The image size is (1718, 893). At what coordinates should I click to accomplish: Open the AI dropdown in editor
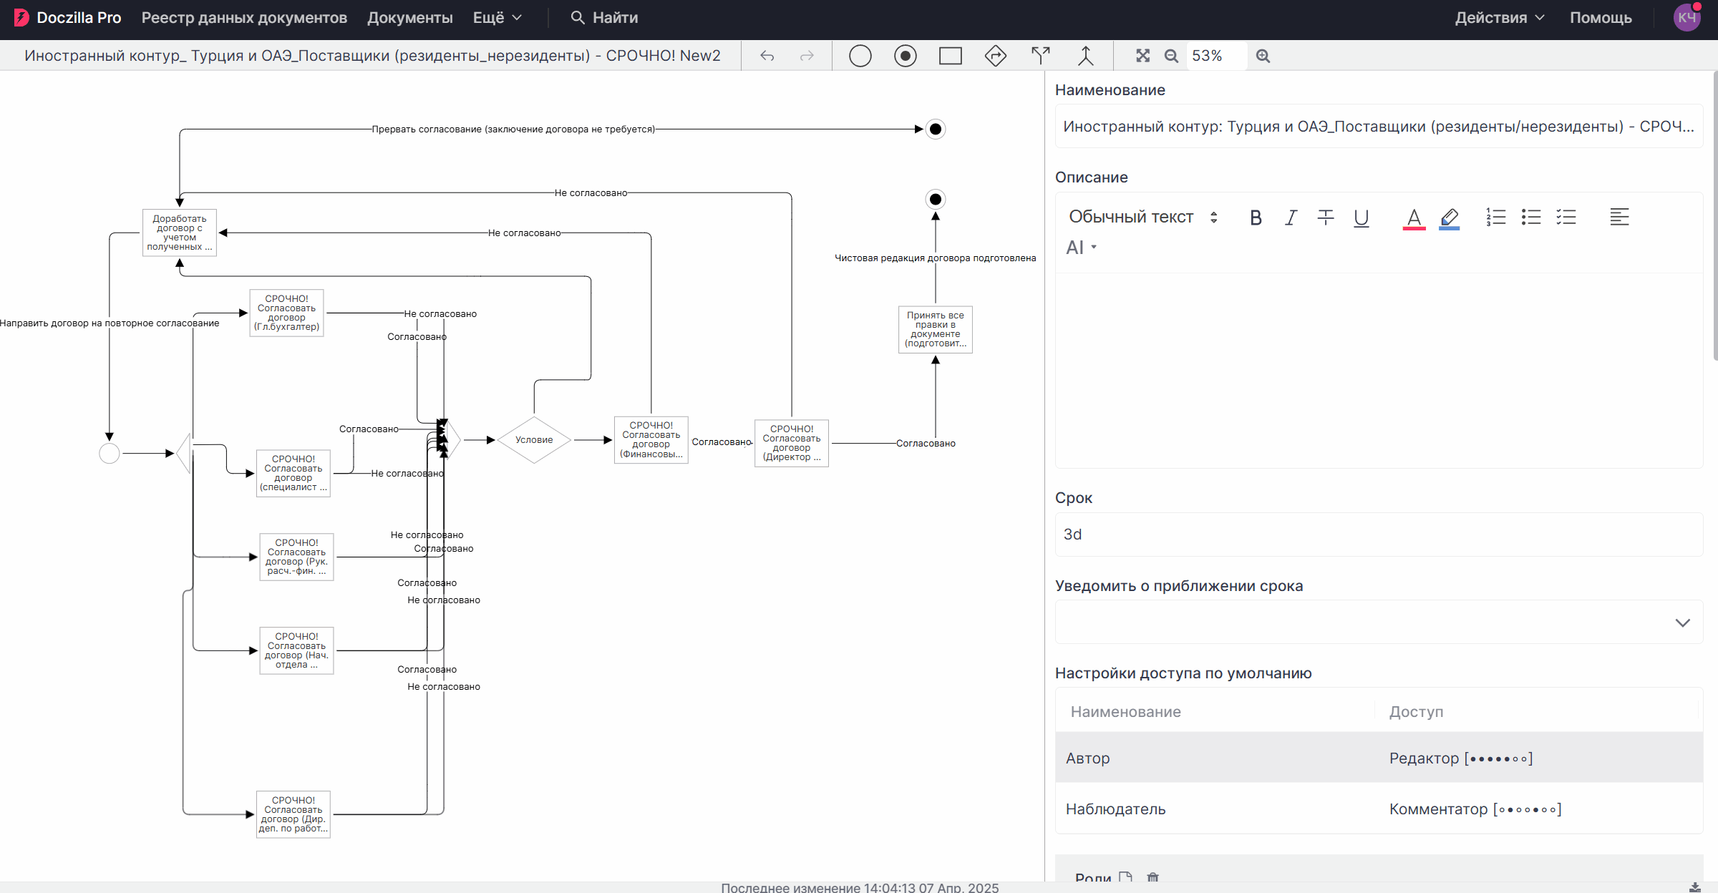(x=1081, y=248)
